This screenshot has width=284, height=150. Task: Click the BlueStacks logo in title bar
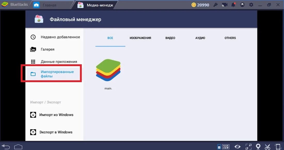click(x=5, y=5)
